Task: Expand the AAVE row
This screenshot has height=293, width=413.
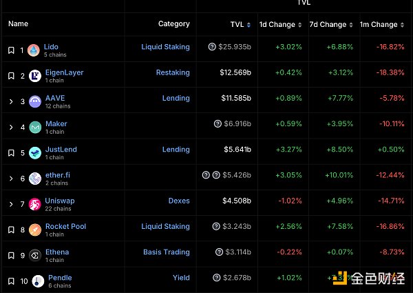Action: point(11,101)
